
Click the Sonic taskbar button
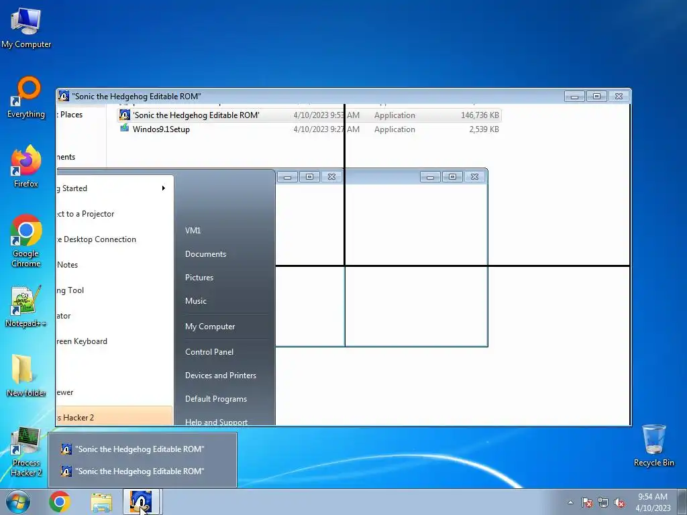[141, 502]
